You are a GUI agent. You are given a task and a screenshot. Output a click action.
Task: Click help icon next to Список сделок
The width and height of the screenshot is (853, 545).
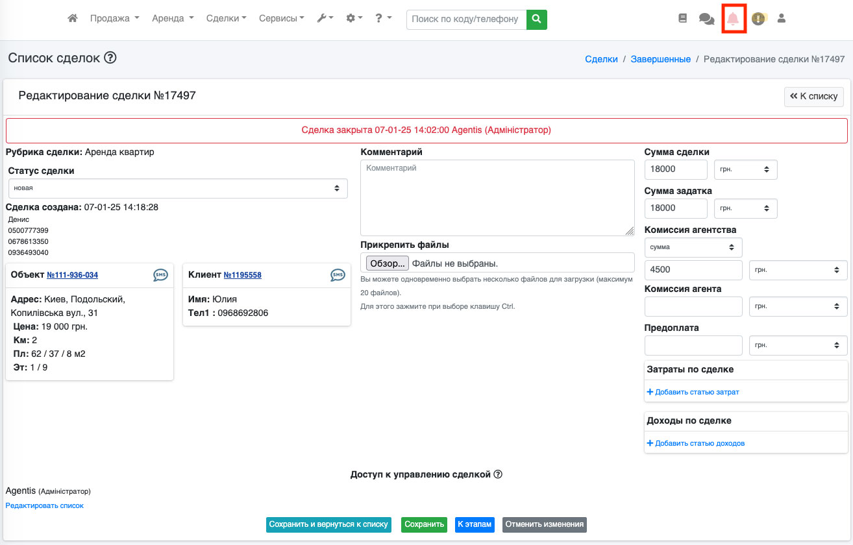click(110, 58)
